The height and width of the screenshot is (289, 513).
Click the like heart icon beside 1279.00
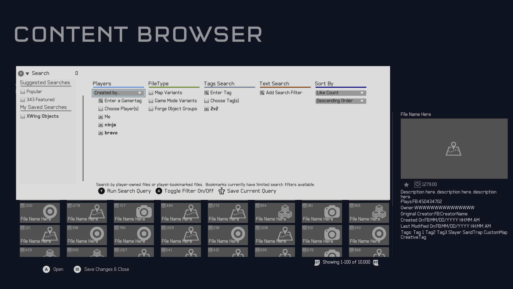[x=417, y=185]
